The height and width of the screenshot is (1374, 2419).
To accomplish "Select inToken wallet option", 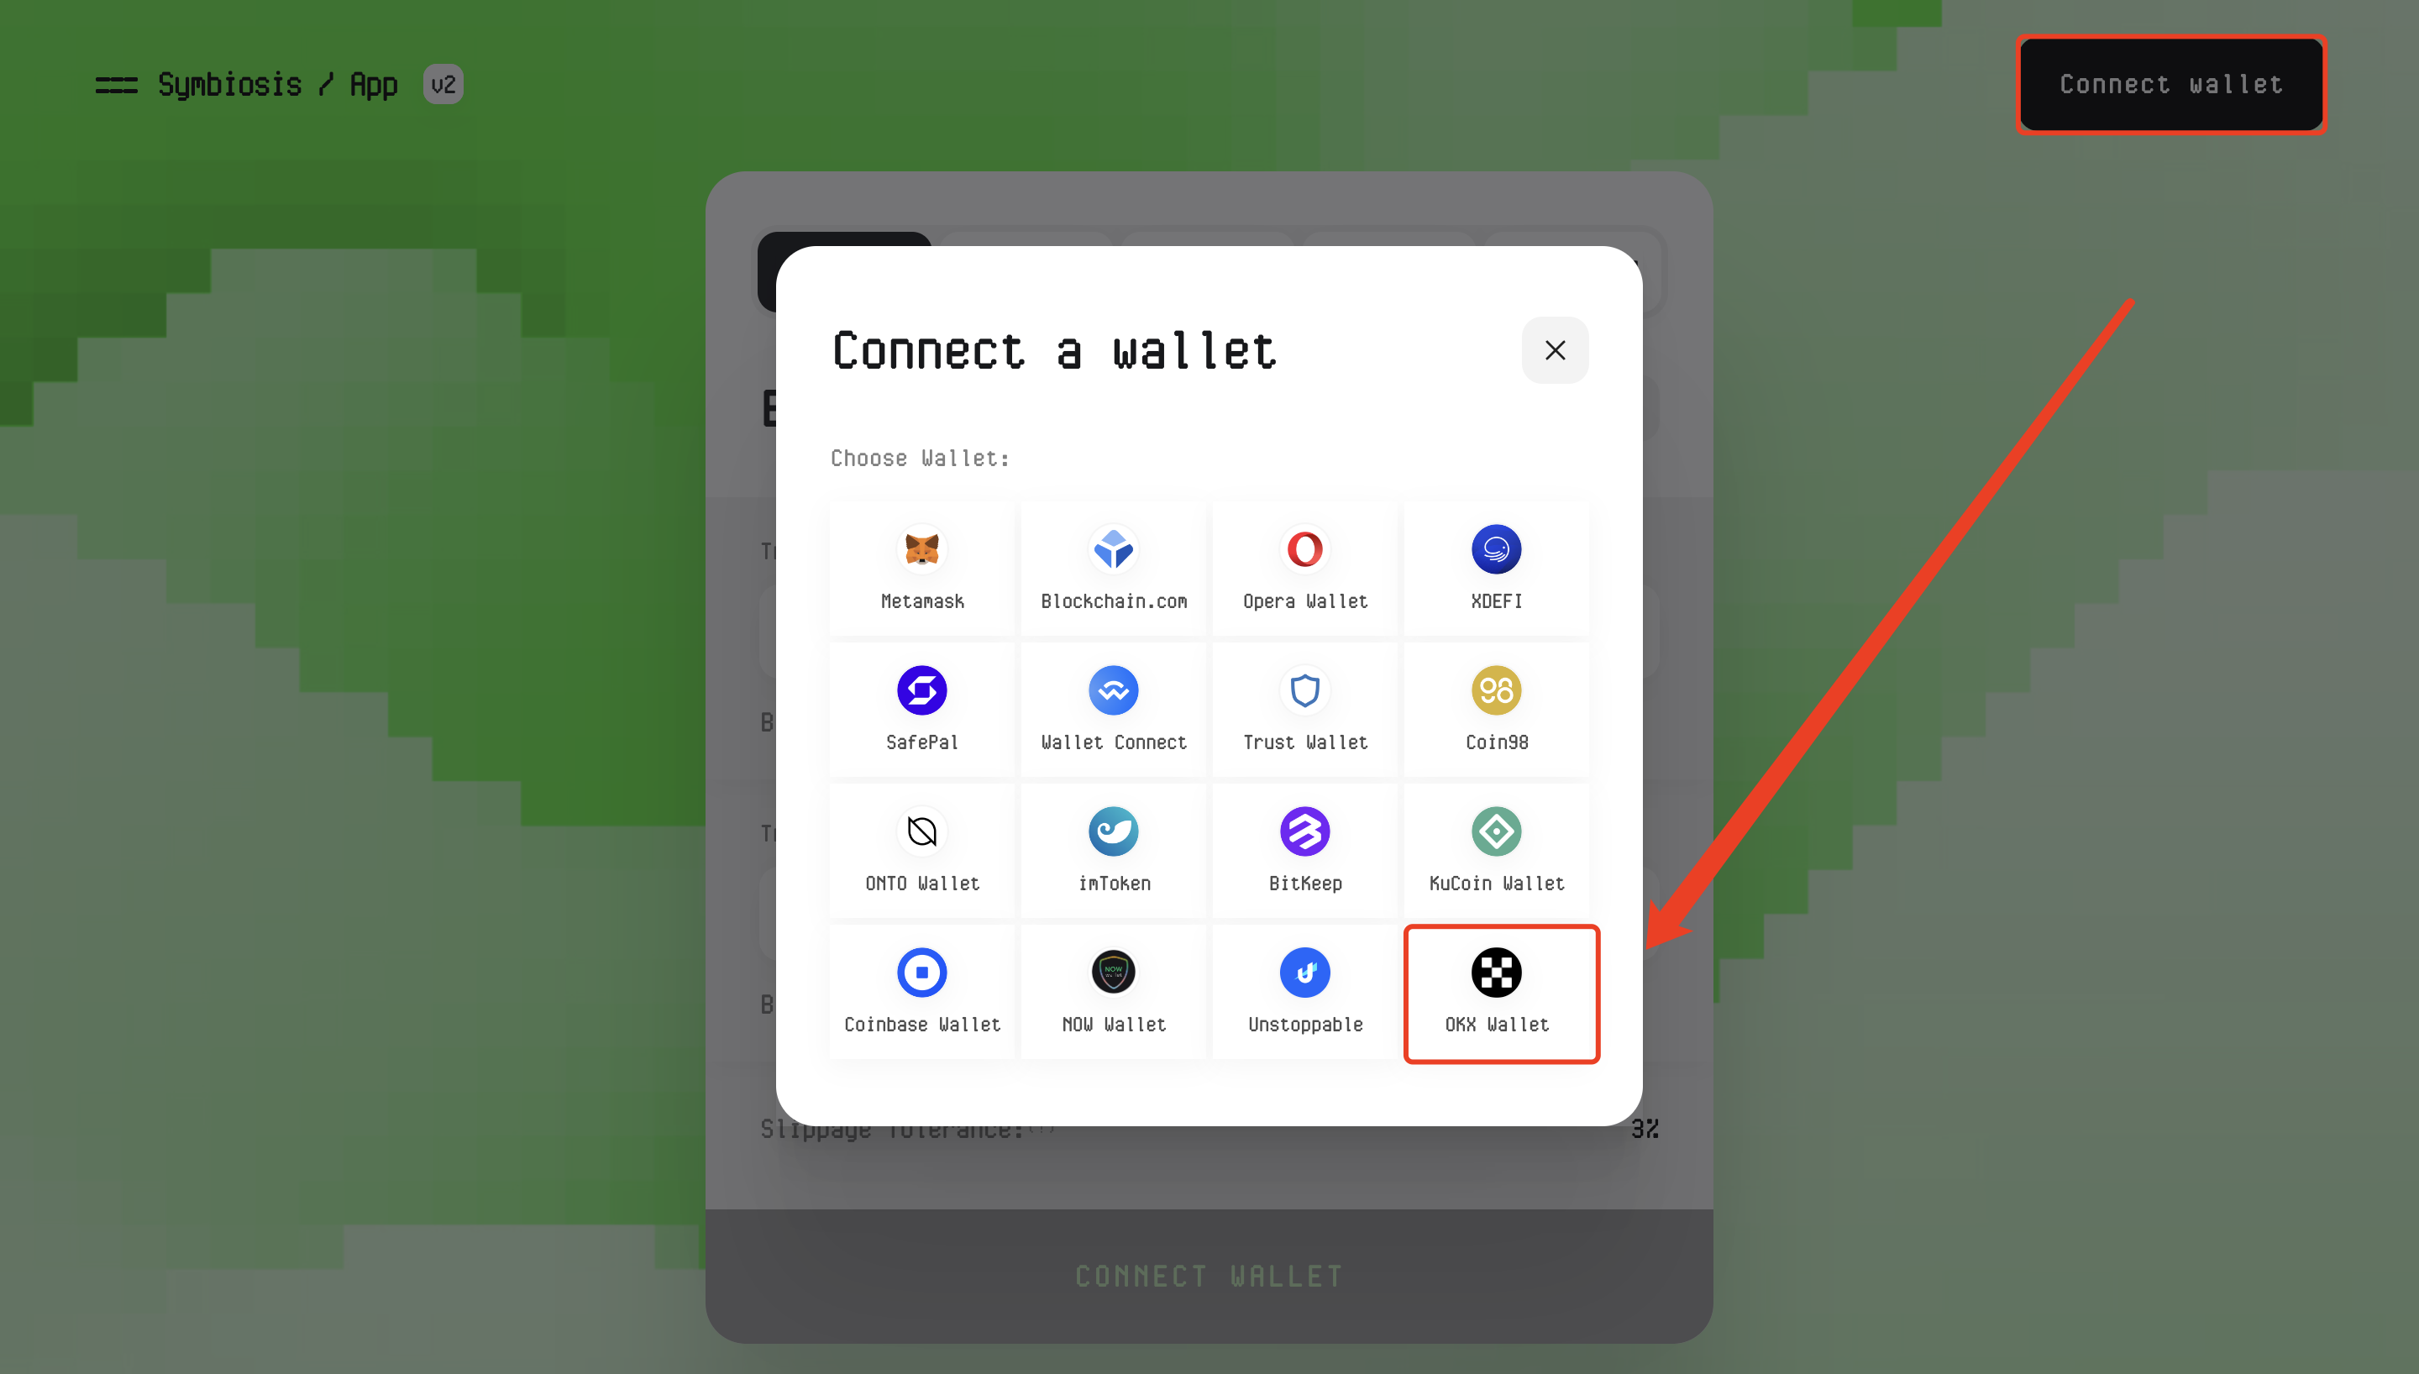I will point(1113,847).
